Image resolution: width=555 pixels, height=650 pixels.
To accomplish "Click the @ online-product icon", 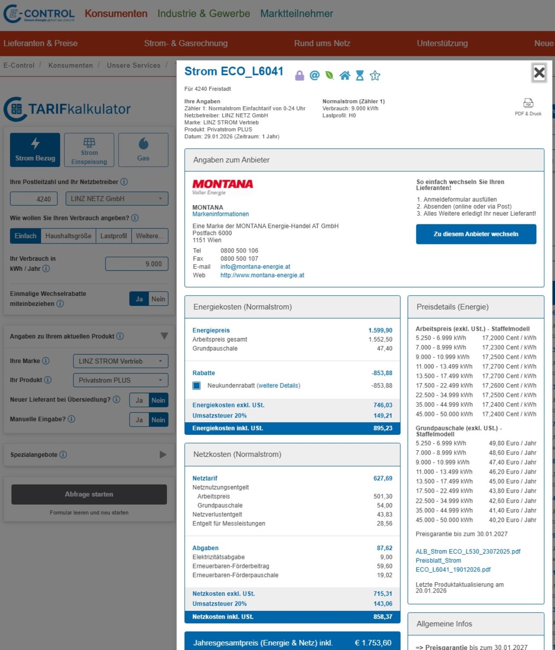I will click(314, 76).
